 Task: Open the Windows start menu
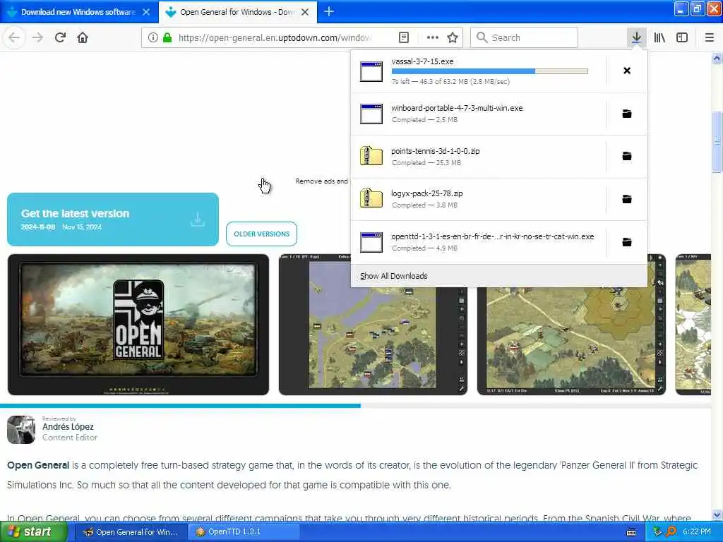pyautogui.click(x=32, y=531)
